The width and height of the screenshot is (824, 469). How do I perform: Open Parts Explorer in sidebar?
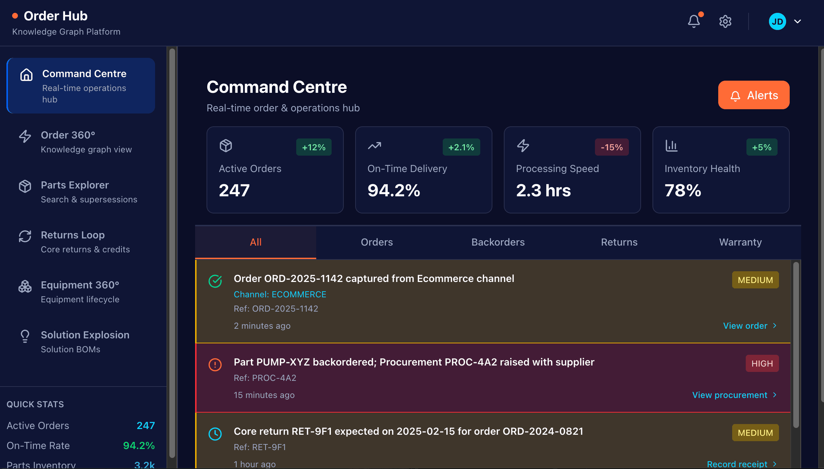click(x=81, y=192)
